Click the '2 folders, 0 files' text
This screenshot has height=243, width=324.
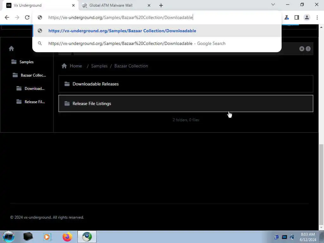point(186,120)
